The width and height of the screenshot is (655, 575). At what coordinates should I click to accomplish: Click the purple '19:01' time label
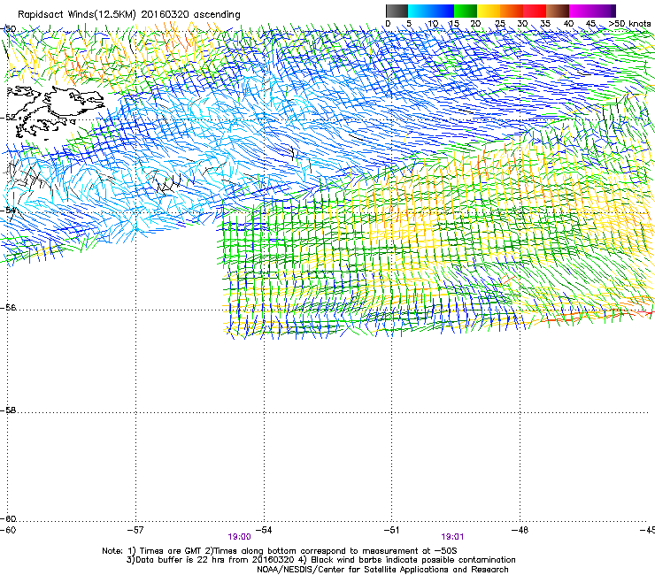452,537
